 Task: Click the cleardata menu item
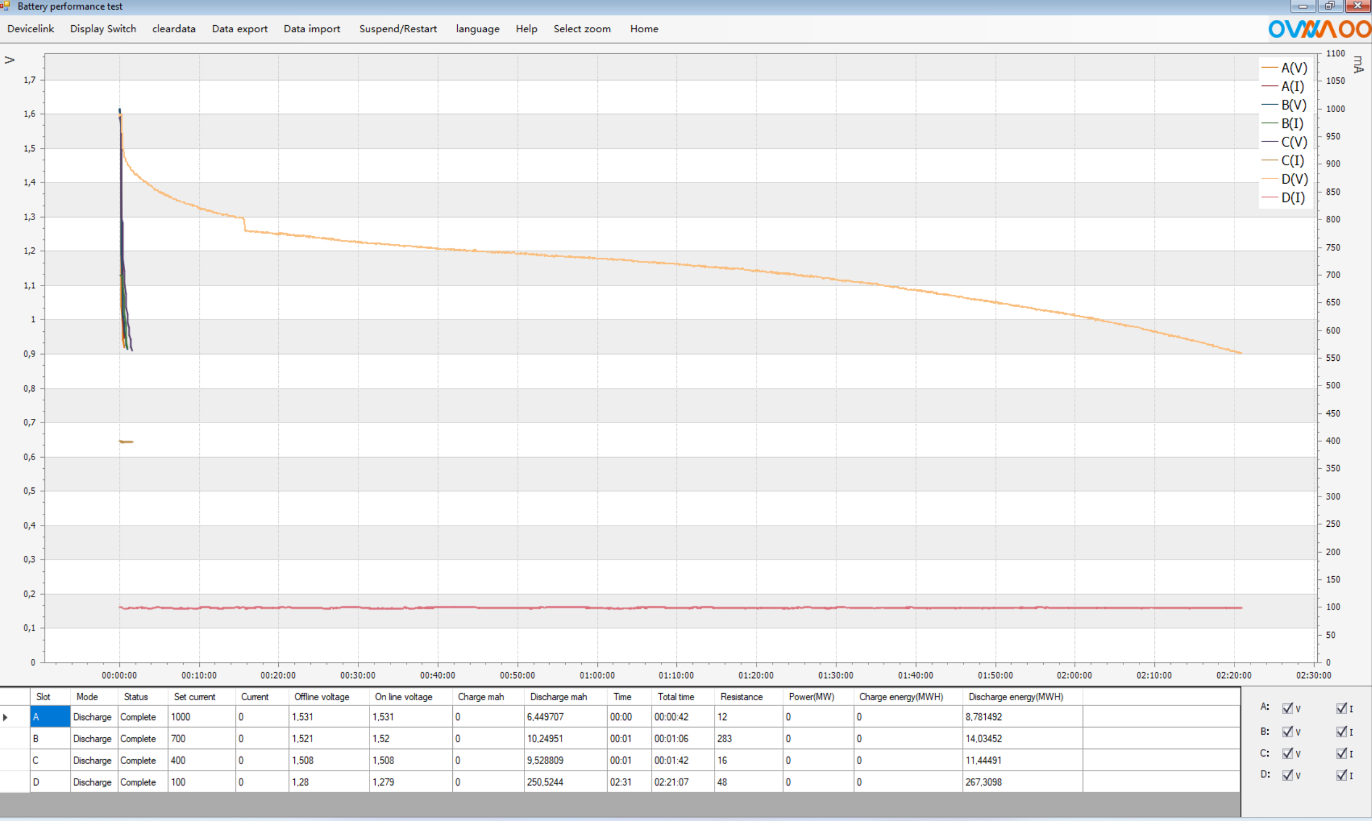(x=174, y=29)
